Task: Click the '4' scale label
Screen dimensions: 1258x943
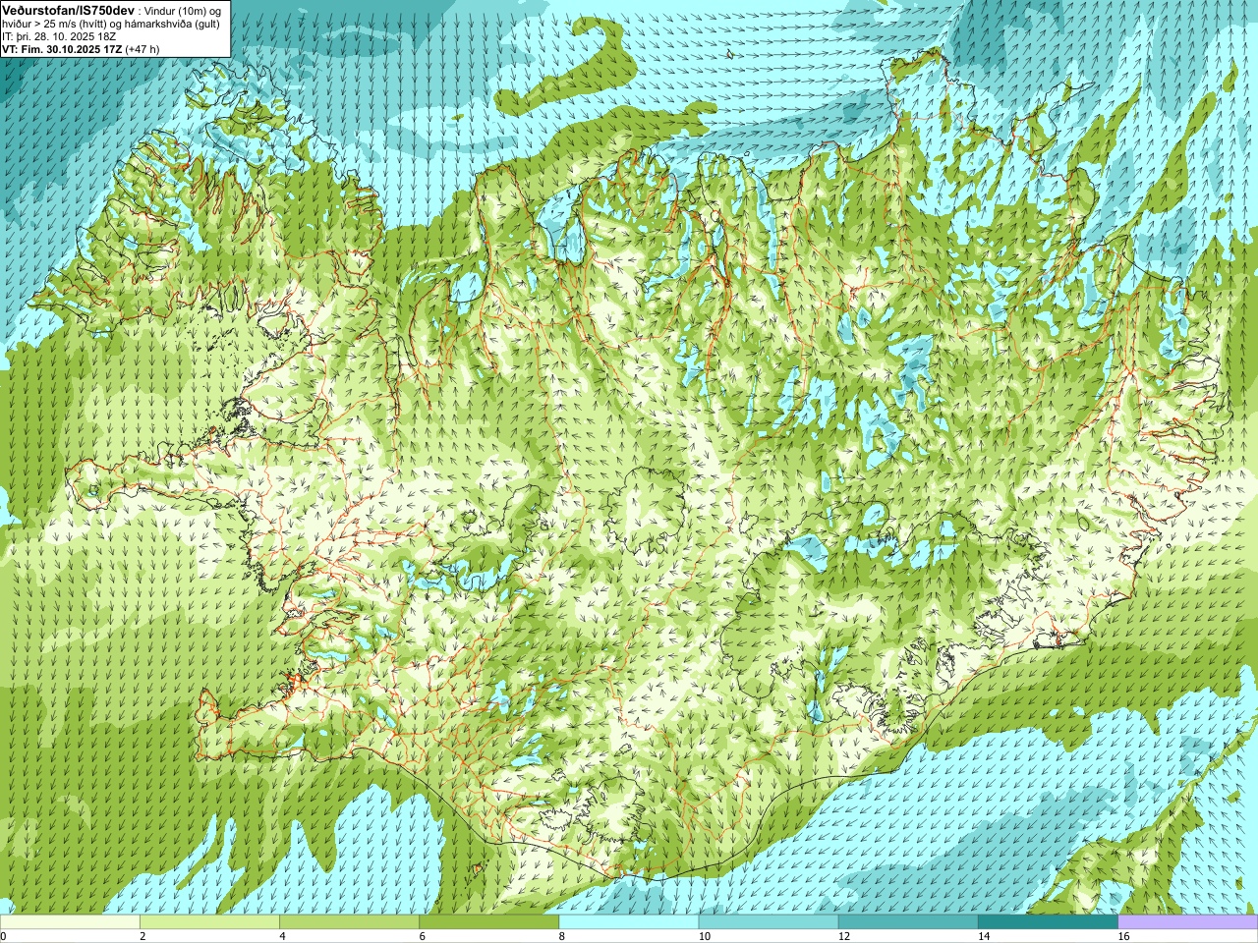Action: pos(282,936)
